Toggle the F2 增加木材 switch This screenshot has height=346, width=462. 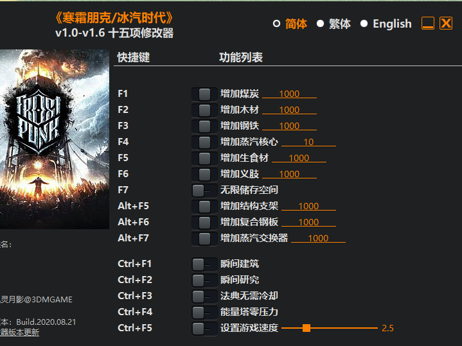[204, 110]
